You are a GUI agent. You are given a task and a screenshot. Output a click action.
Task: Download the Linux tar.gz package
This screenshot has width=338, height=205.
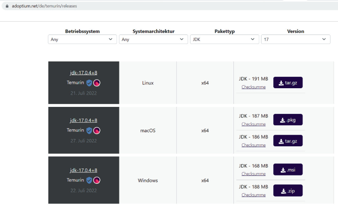[288, 82]
